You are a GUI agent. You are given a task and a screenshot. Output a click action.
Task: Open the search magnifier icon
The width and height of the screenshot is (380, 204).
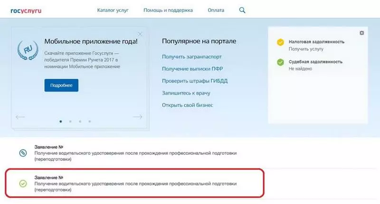[242, 10]
